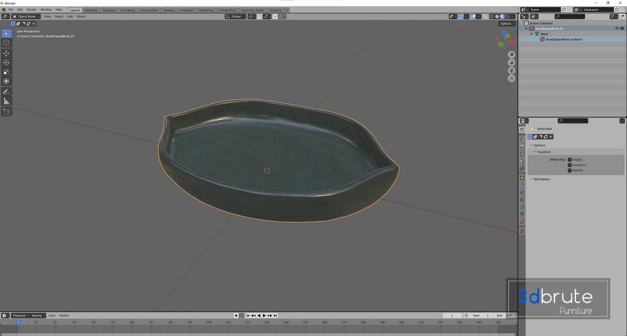Pick the Scale tool
Image resolution: width=627 pixels, height=336 pixels.
[x=6, y=72]
